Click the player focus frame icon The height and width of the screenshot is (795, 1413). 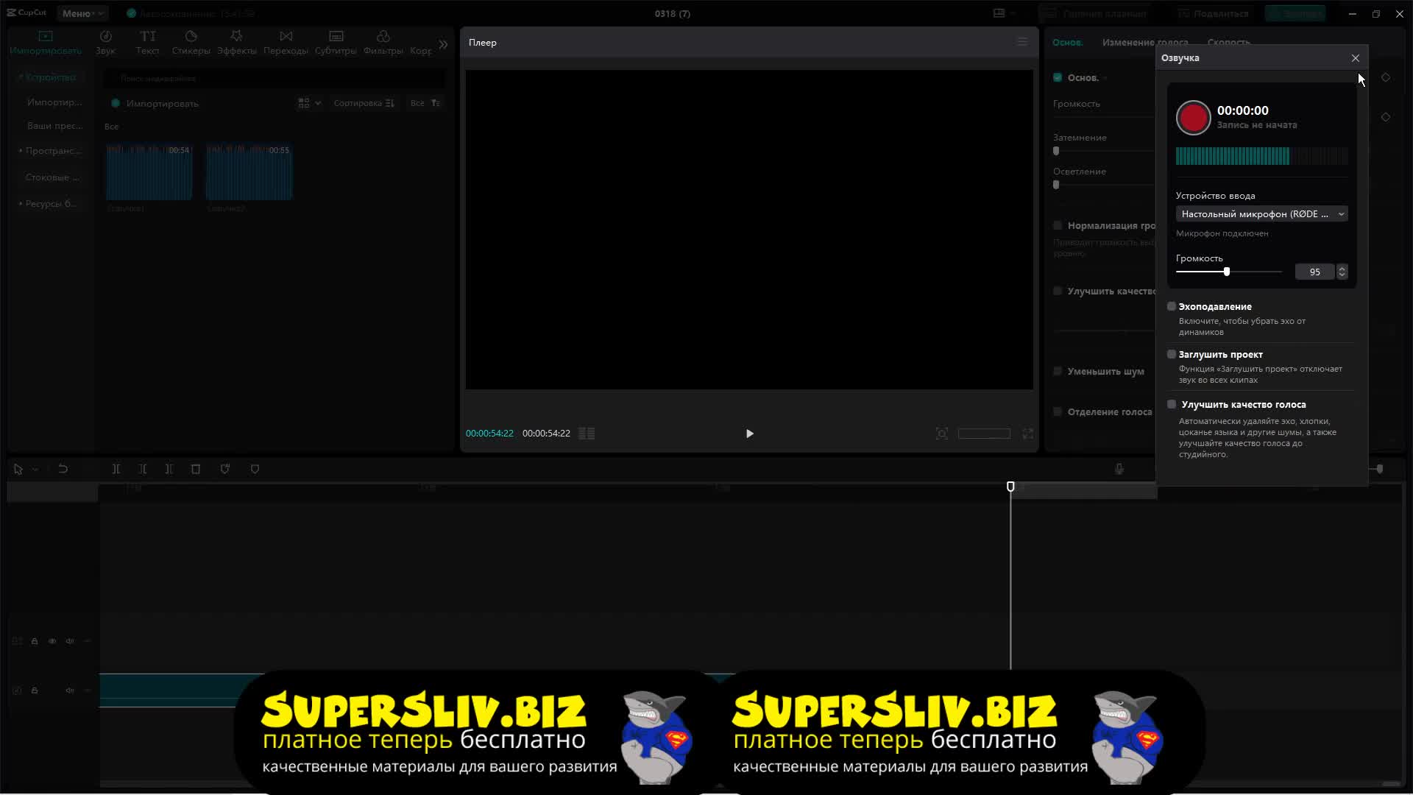click(x=941, y=434)
